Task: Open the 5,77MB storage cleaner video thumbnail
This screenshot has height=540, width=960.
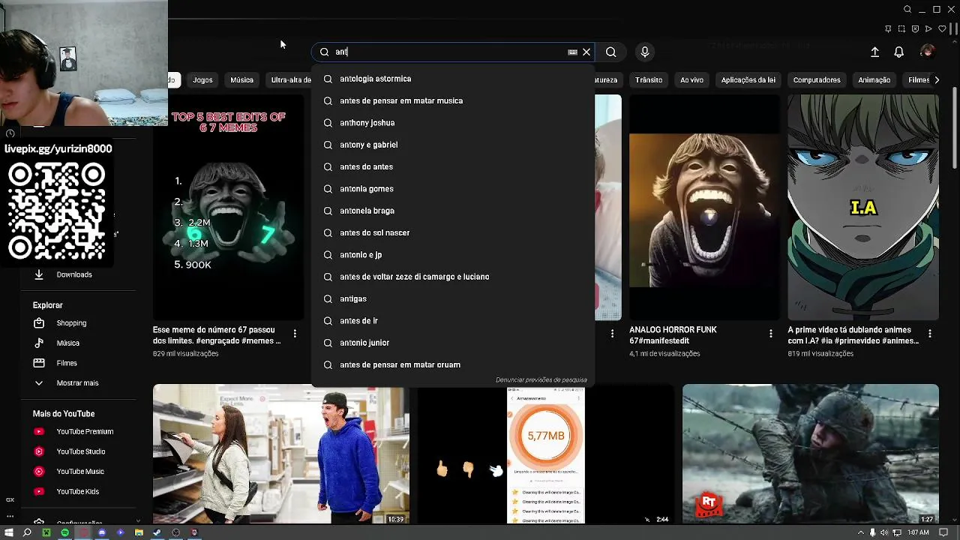Action: (545, 454)
